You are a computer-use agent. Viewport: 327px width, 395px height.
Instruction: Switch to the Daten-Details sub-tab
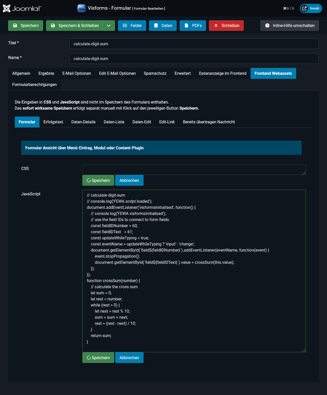pos(83,122)
